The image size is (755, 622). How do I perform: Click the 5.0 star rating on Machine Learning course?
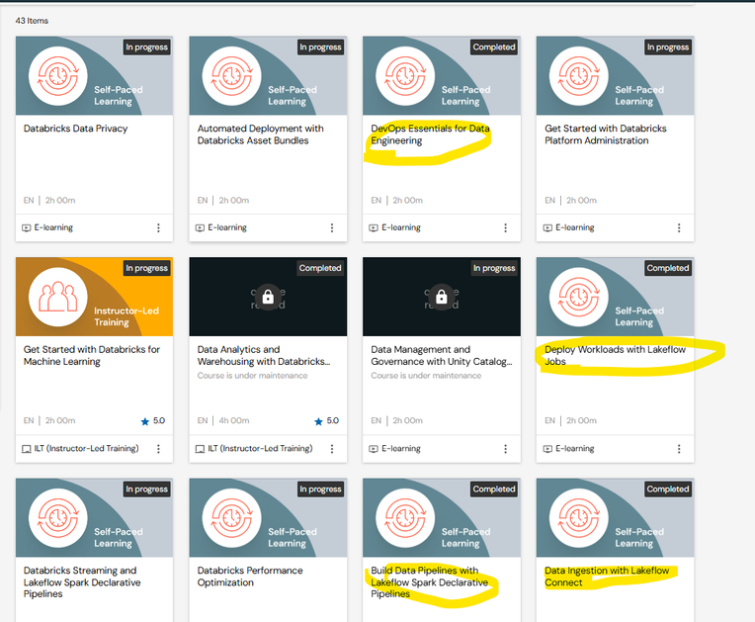153,421
